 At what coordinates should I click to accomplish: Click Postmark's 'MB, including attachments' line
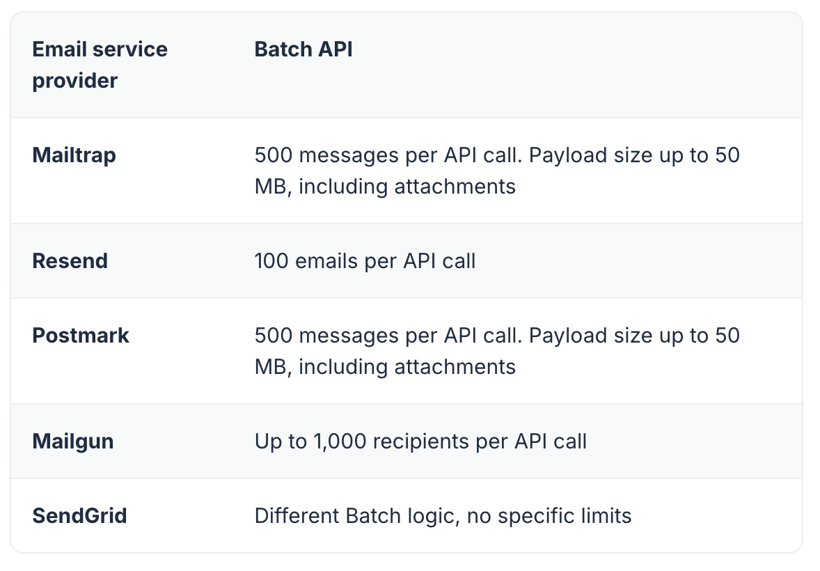pos(385,367)
